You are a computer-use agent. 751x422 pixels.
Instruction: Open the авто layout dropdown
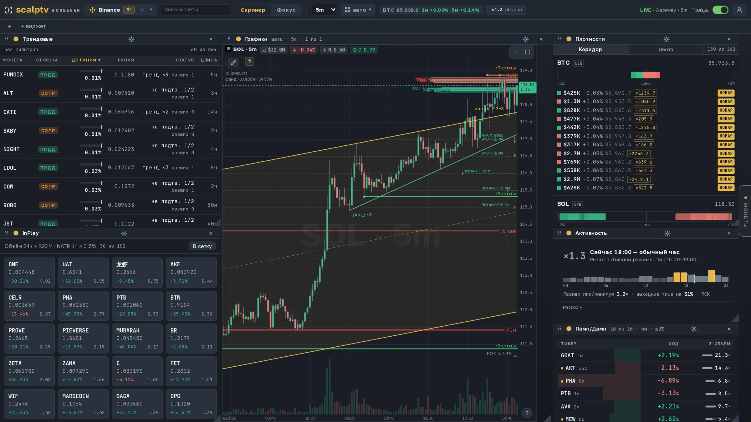click(358, 10)
